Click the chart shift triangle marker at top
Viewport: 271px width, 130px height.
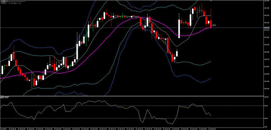tap(211, 1)
